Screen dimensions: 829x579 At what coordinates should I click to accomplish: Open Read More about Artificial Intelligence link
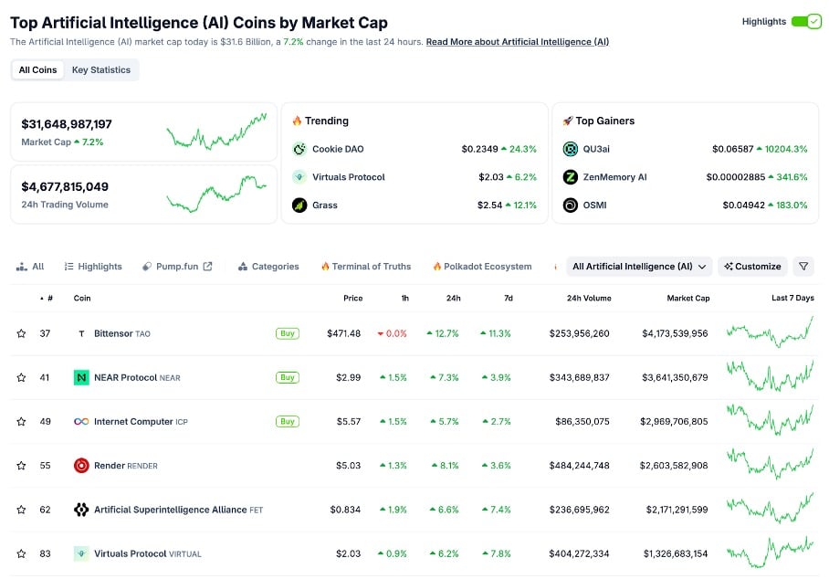pos(517,42)
